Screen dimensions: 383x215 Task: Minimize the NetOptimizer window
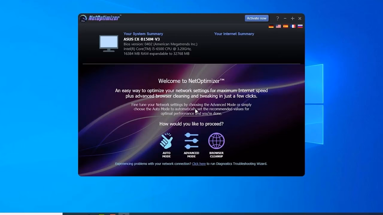(285, 18)
